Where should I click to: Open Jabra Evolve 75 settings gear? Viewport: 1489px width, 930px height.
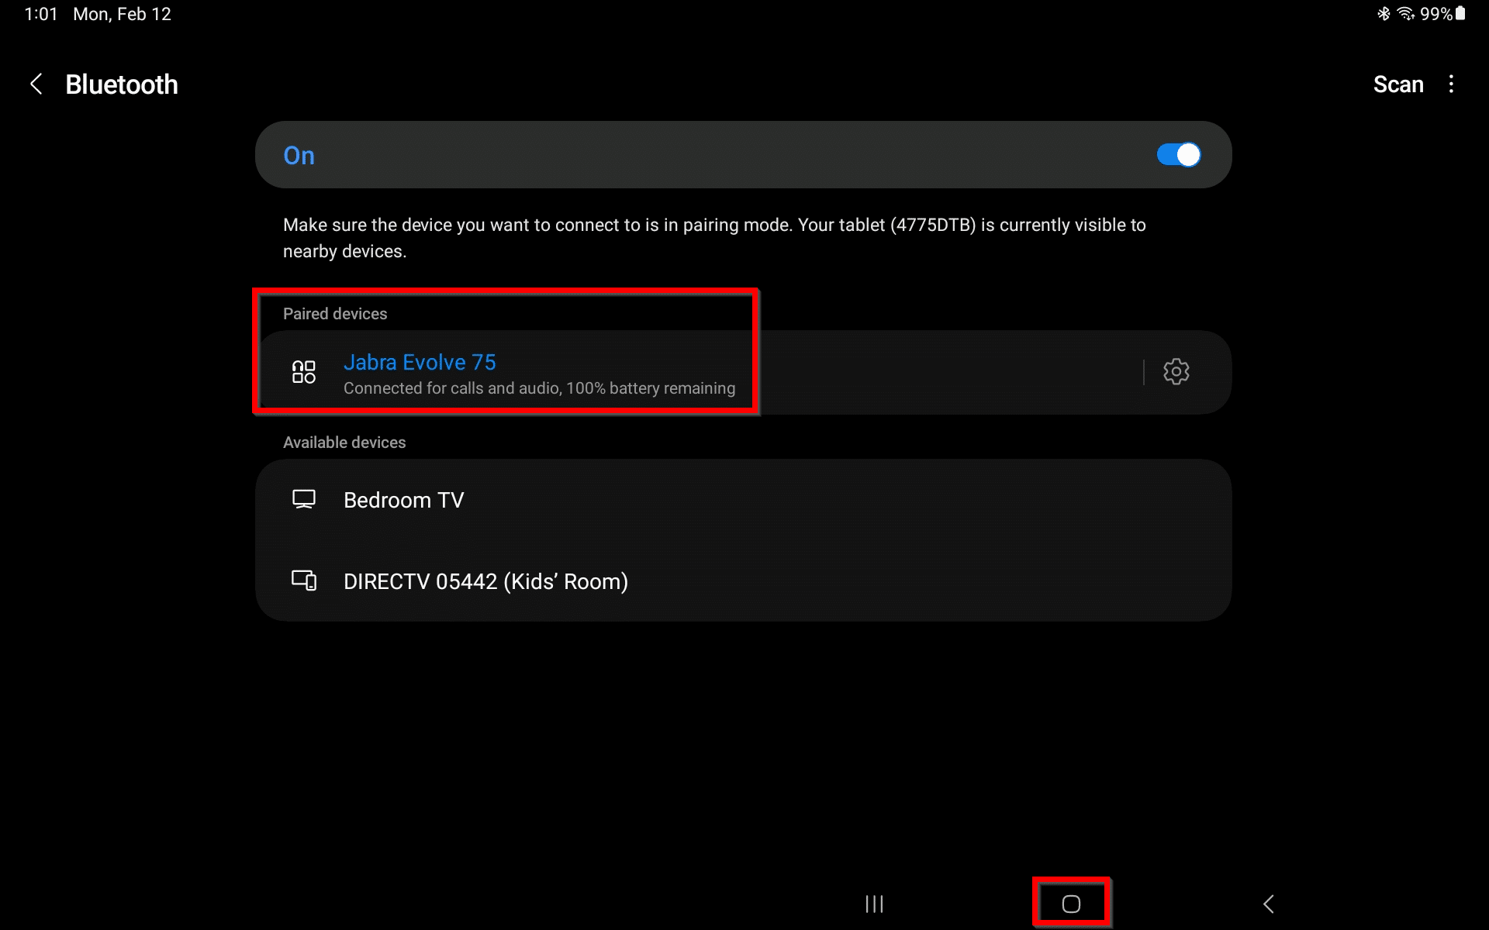(1176, 372)
